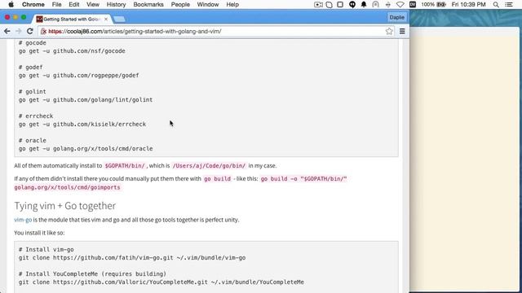Image resolution: width=522 pixels, height=293 pixels.
Task: Open the vim-go link
Action: coord(23,220)
